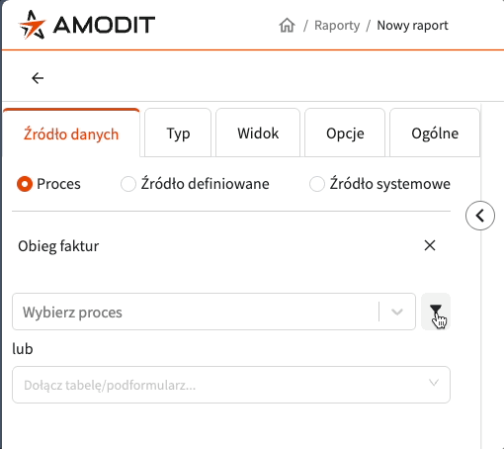Open the Widok tab
Viewport: 504px width, 449px height.
[258, 133]
